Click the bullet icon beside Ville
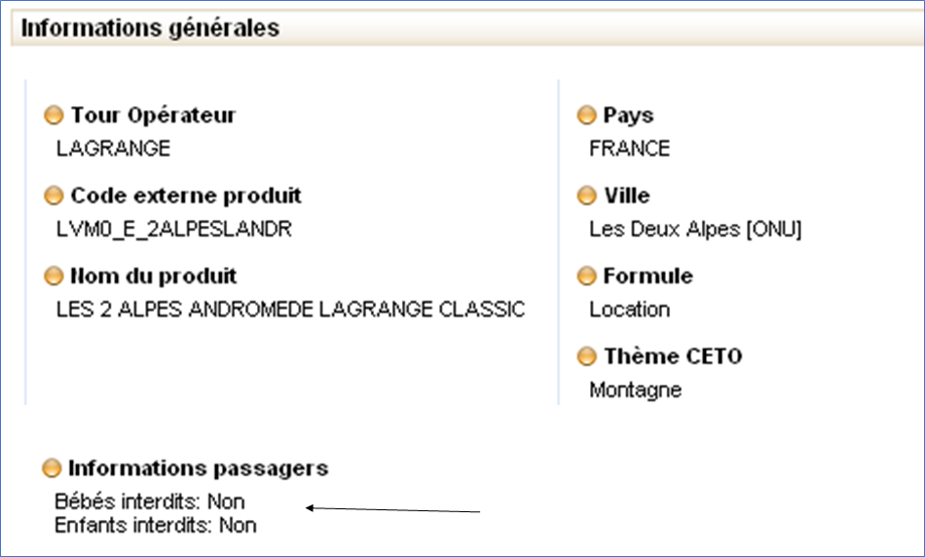Viewport: 925px width, 557px height. pyautogui.click(x=586, y=196)
